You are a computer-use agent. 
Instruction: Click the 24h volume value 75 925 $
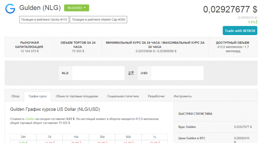coord(78,51)
